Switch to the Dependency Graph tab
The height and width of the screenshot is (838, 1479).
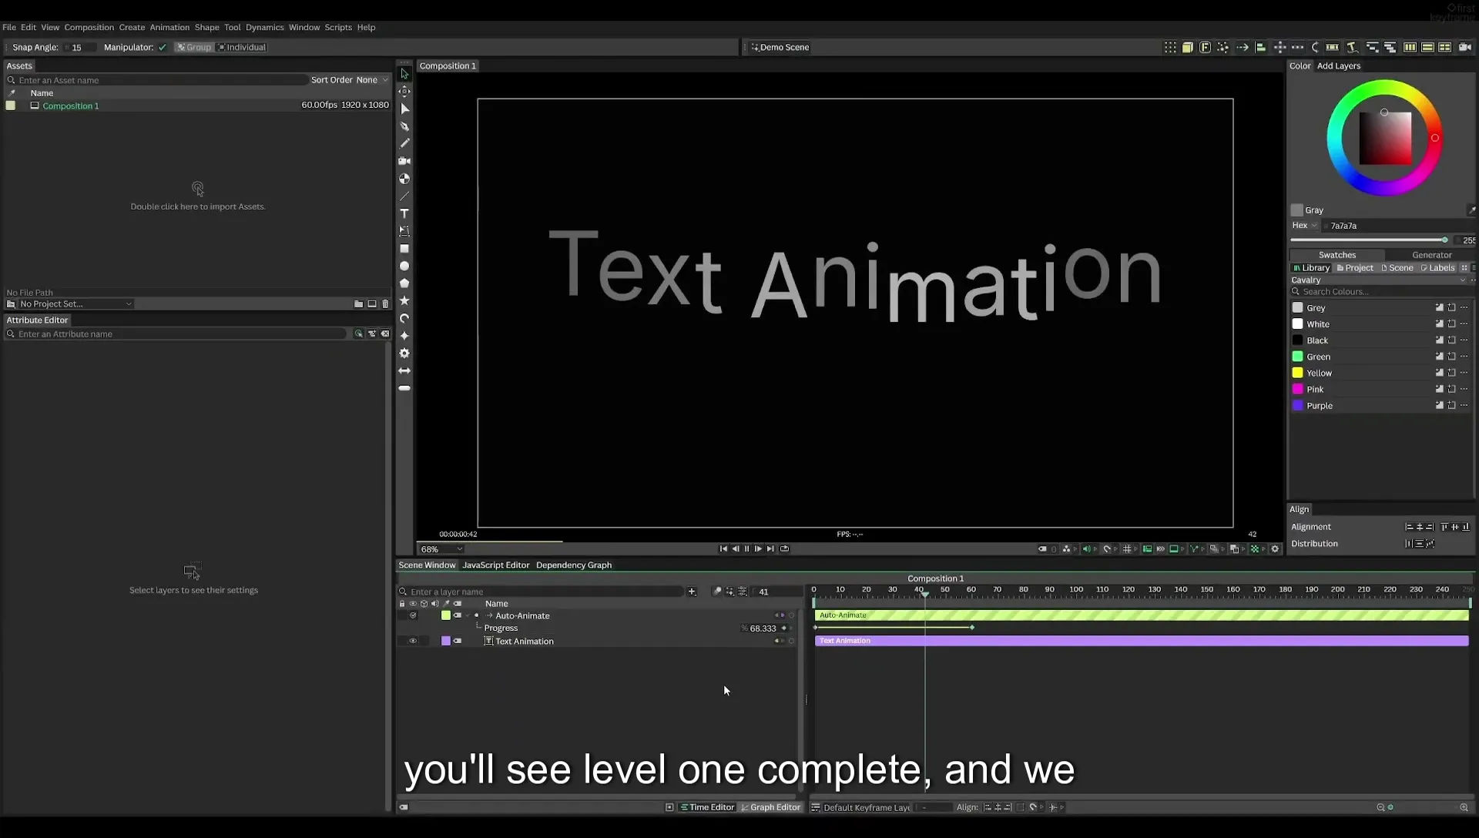(574, 565)
